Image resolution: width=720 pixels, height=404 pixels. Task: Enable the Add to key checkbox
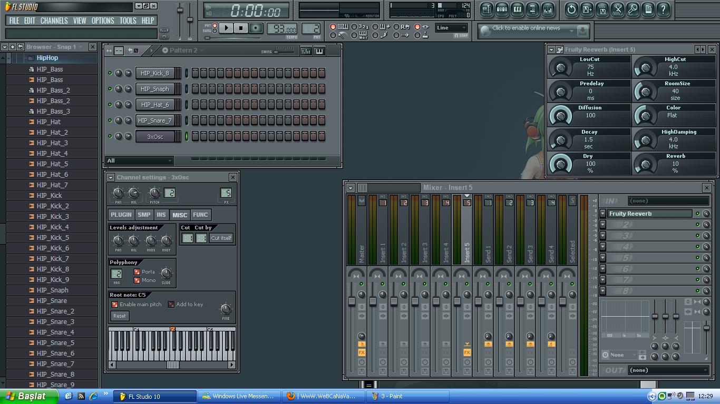click(x=171, y=305)
